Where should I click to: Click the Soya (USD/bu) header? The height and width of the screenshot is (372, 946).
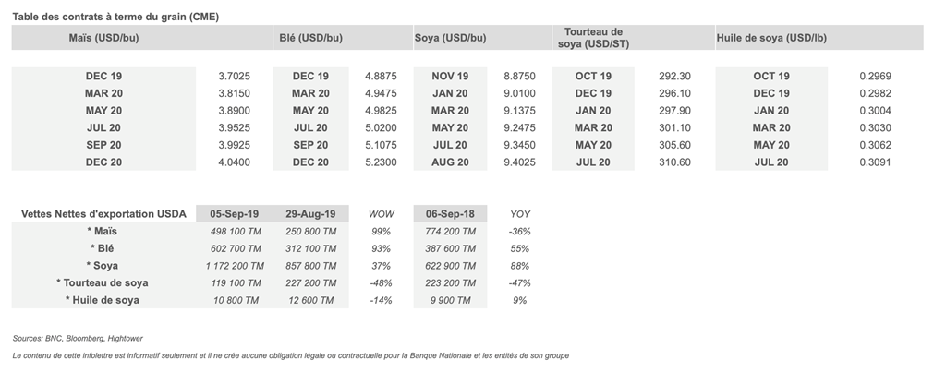coord(450,38)
